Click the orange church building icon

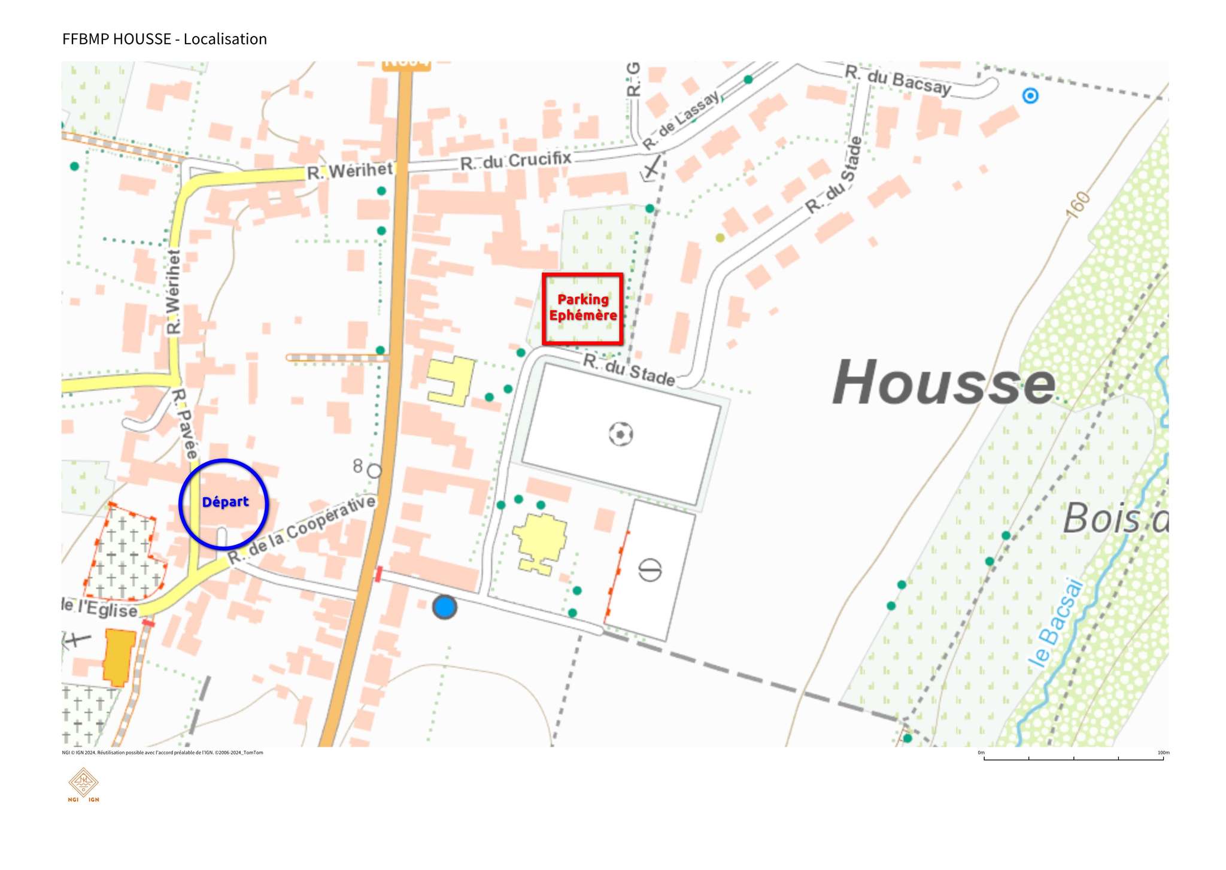[118, 656]
